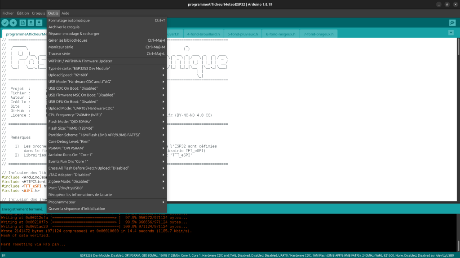Open a sketch with Open icon
The width and height of the screenshot is (460, 258).
31,22
